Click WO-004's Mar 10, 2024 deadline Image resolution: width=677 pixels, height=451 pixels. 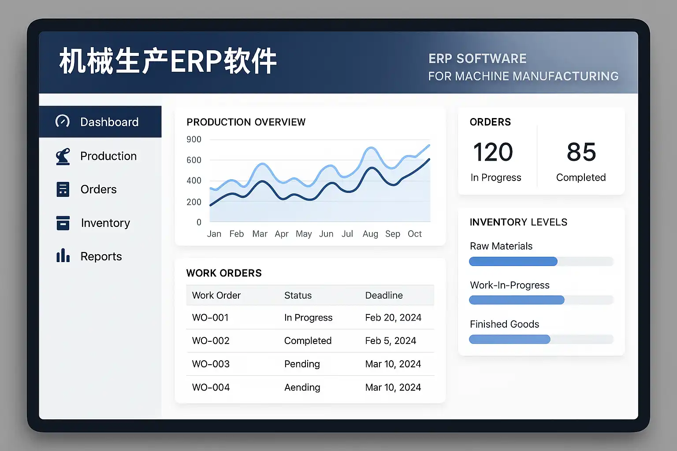393,387
